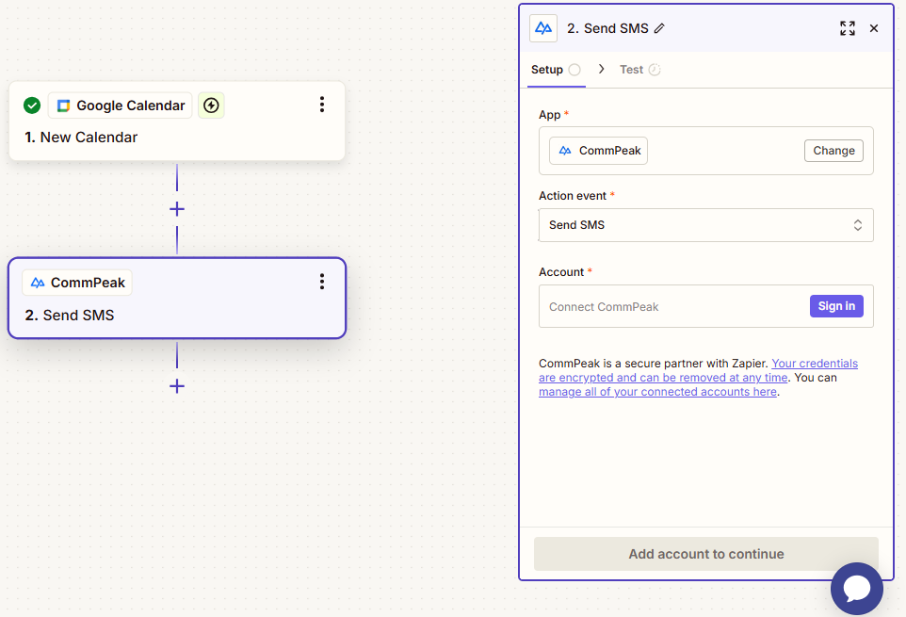This screenshot has width=906, height=617.
Task: Click the lightning bolt instant trigger icon
Action: (x=211, y=106)
